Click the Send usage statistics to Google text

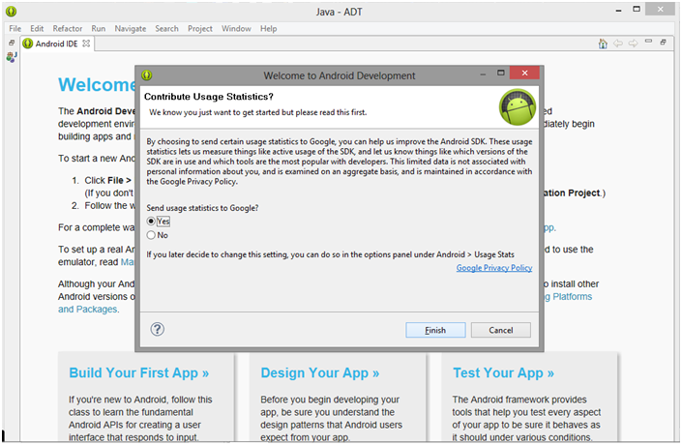(202, 208)
